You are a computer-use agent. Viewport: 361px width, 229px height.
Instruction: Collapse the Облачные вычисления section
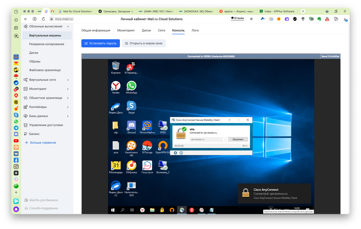tap(68, 26)
